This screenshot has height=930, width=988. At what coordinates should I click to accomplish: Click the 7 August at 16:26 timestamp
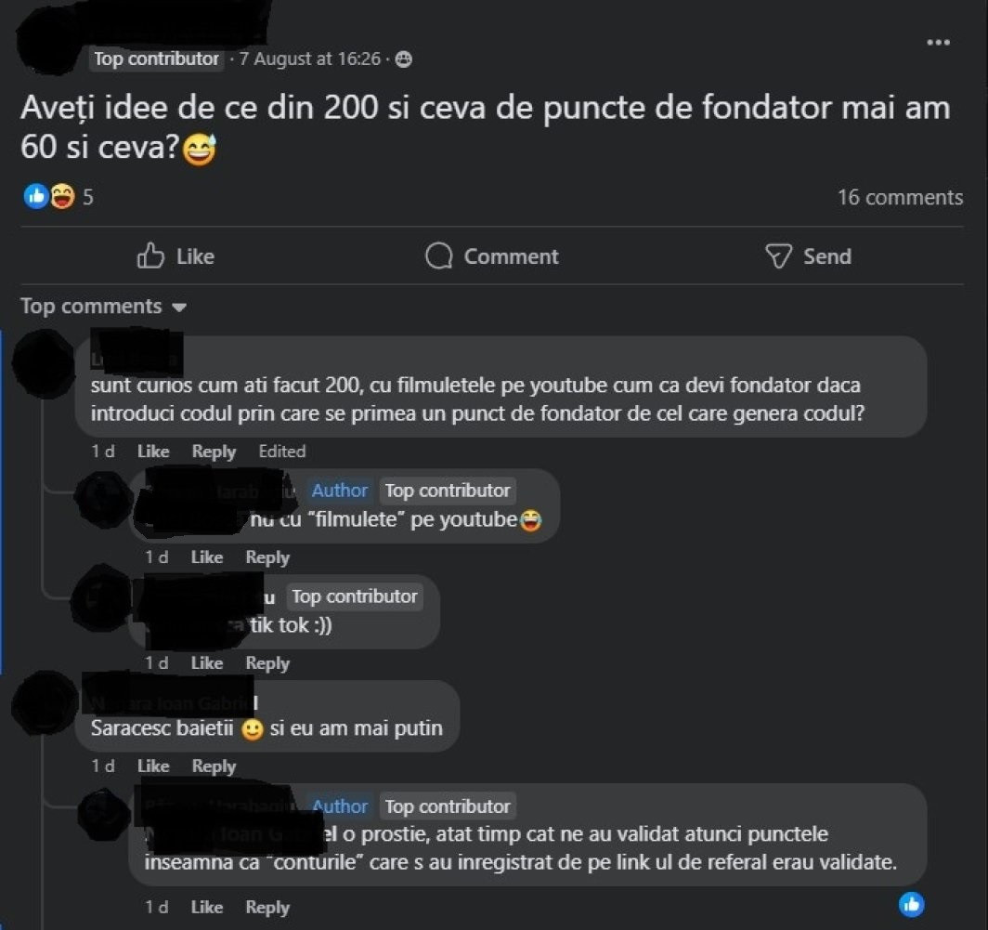point(310,59)
